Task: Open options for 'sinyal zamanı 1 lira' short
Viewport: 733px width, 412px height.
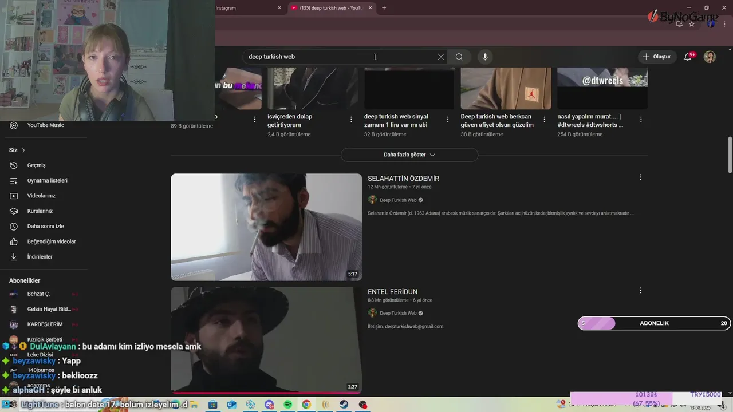Action: pos(448,120)
